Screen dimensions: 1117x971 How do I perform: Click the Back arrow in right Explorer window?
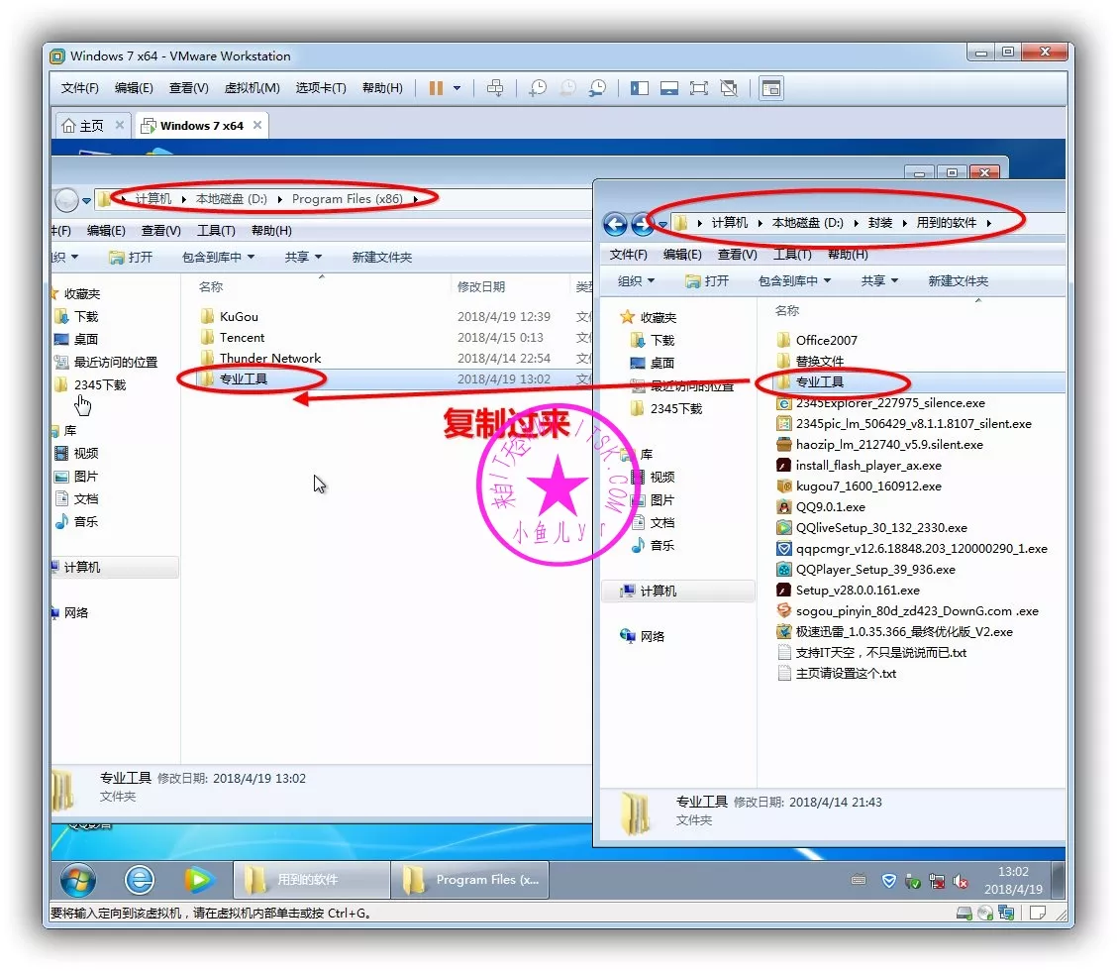(x=614, y=224)
